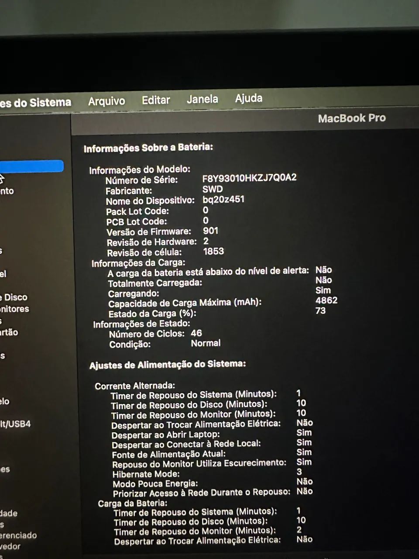Open the Arquivo menu

pyautogui.click(x=106, y=101)
